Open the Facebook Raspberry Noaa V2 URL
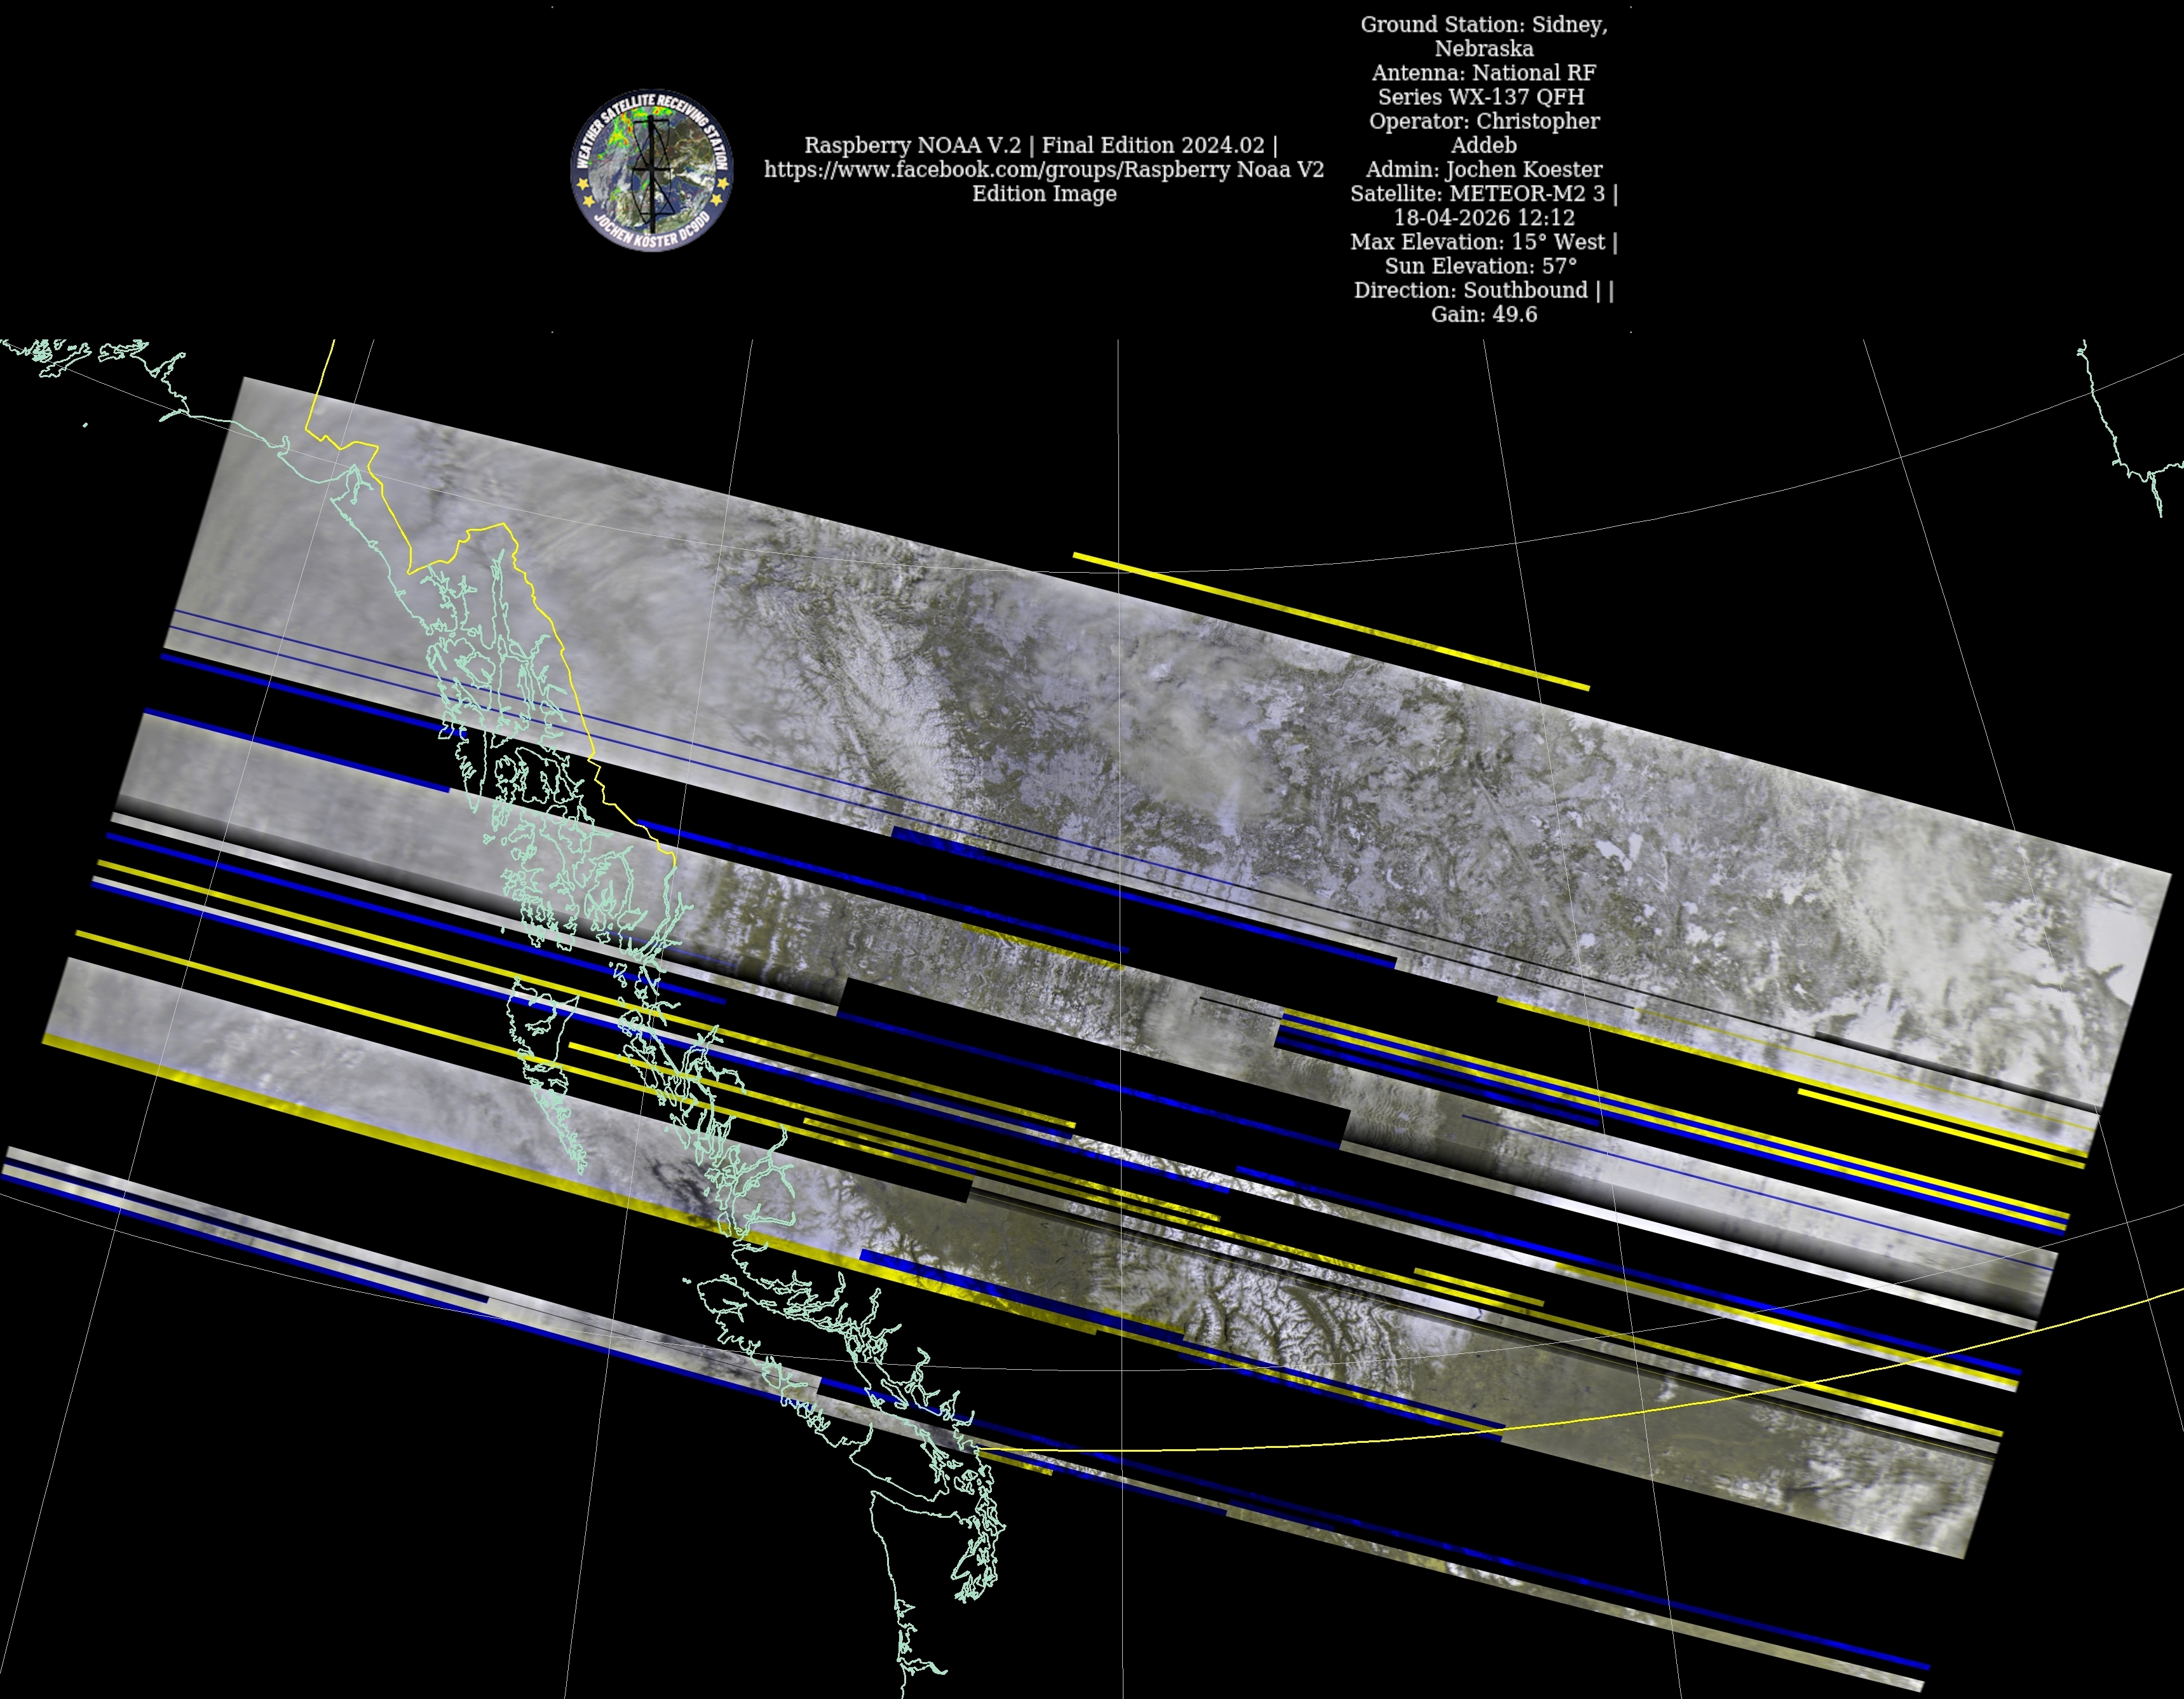 coord(1043,170)
